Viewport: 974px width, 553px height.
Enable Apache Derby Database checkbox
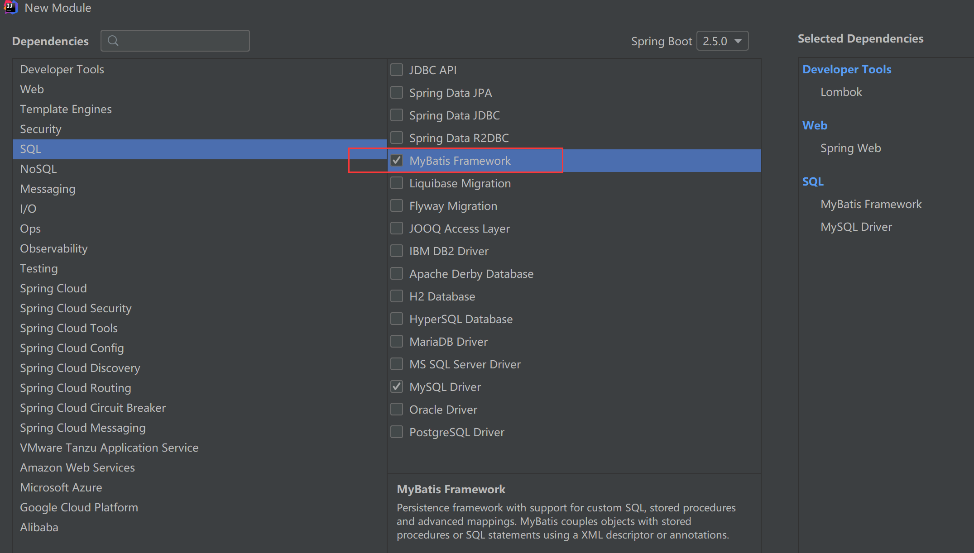(x=397, y=273)
